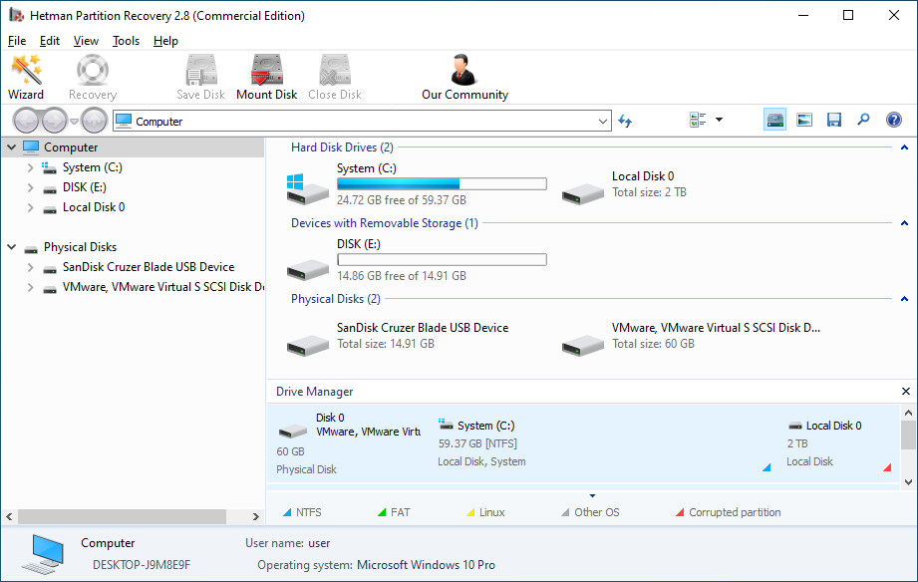Click System (C:) disk usage bar
The height and width of the screenshot is (582, 918).
pyautogui.click(x=441, y=184)
